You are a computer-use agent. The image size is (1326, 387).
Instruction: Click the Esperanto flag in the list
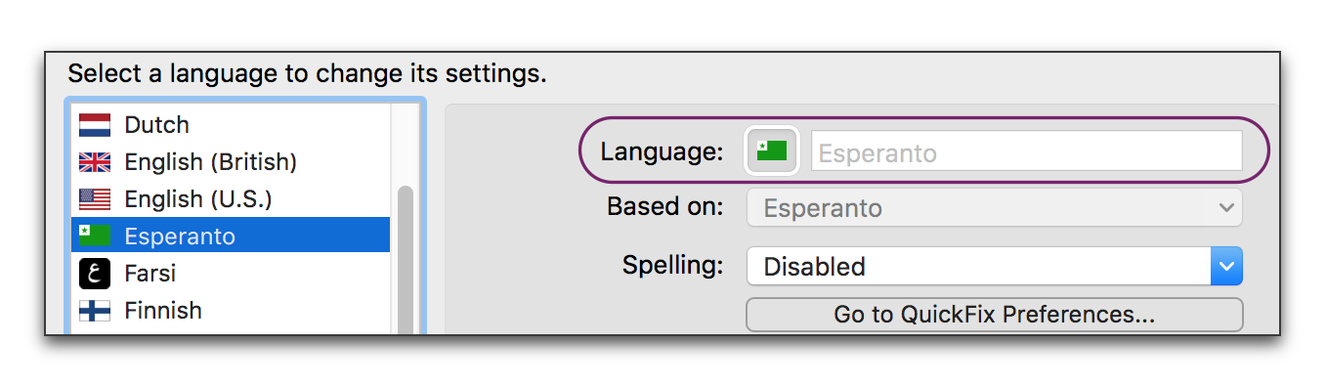coord(95,236)
